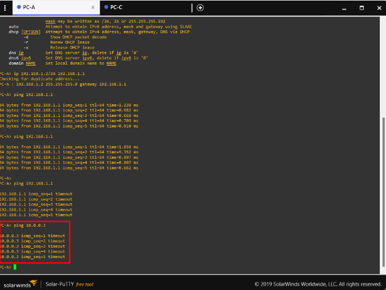Place cursor at green terminal prompt
The image size is (386, 290).
click(15, 267)
